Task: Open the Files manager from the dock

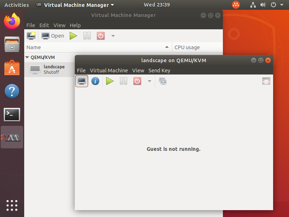Action: pyautogui.click(x=12, y=44)
